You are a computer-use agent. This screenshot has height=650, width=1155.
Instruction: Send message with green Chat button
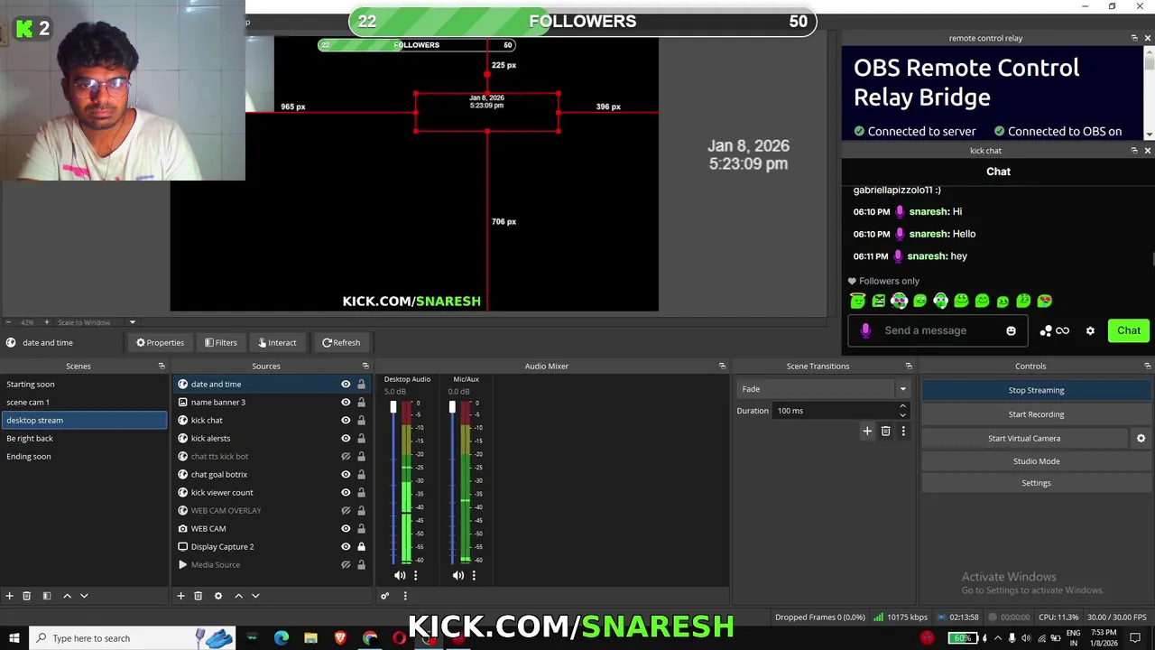1129,330
